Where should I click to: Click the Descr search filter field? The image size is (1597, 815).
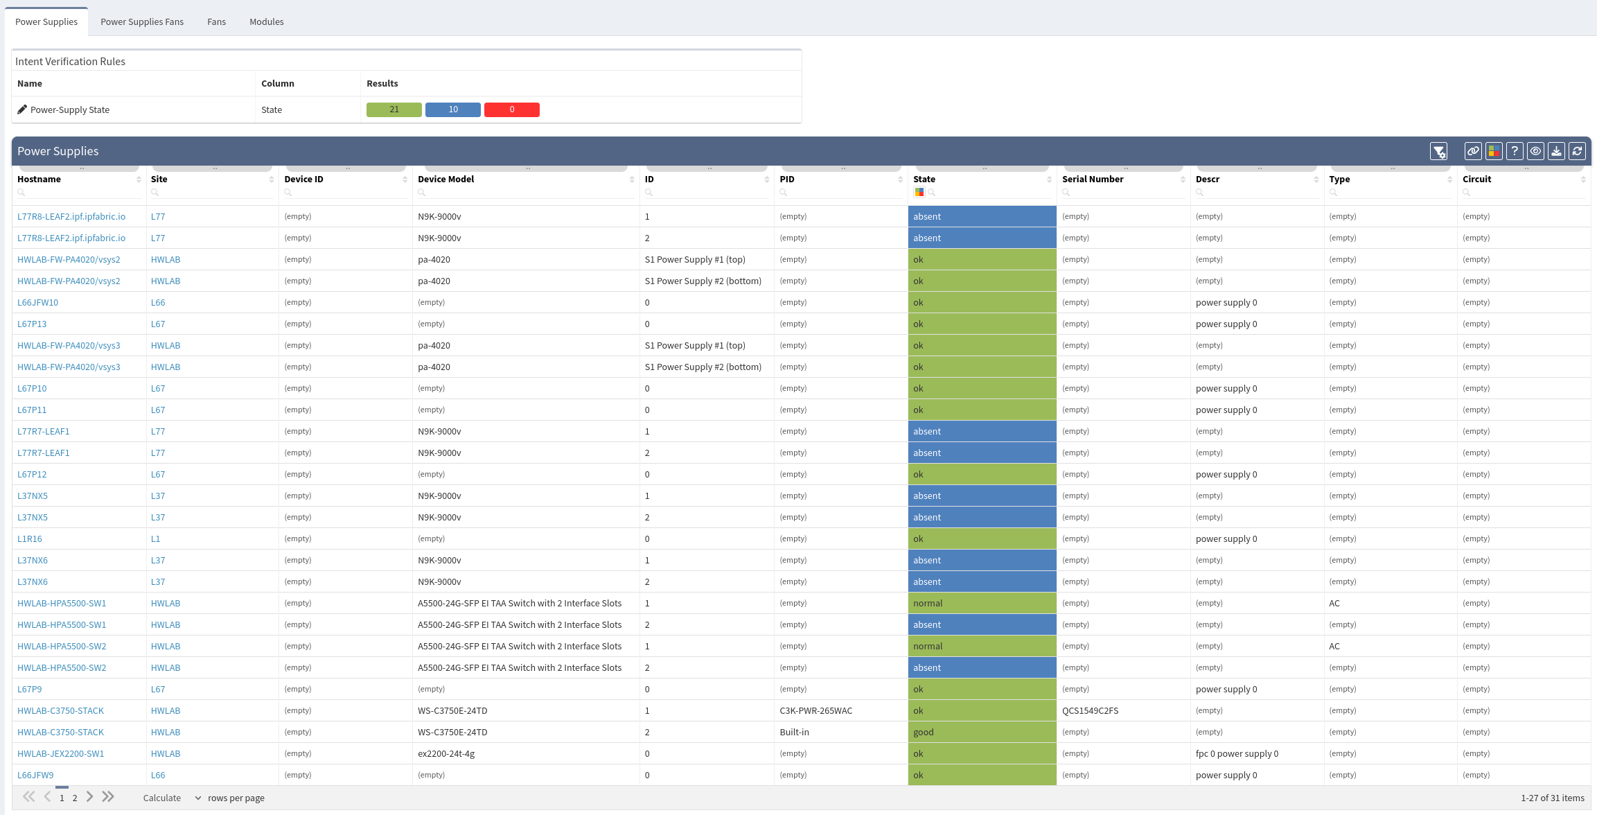[x=1257, y=193]
